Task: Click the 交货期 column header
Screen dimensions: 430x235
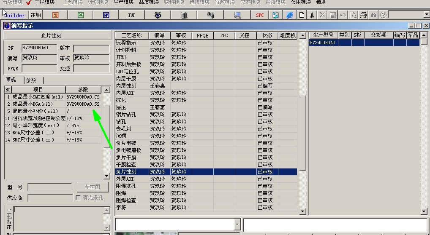Action: coord(379,35)
